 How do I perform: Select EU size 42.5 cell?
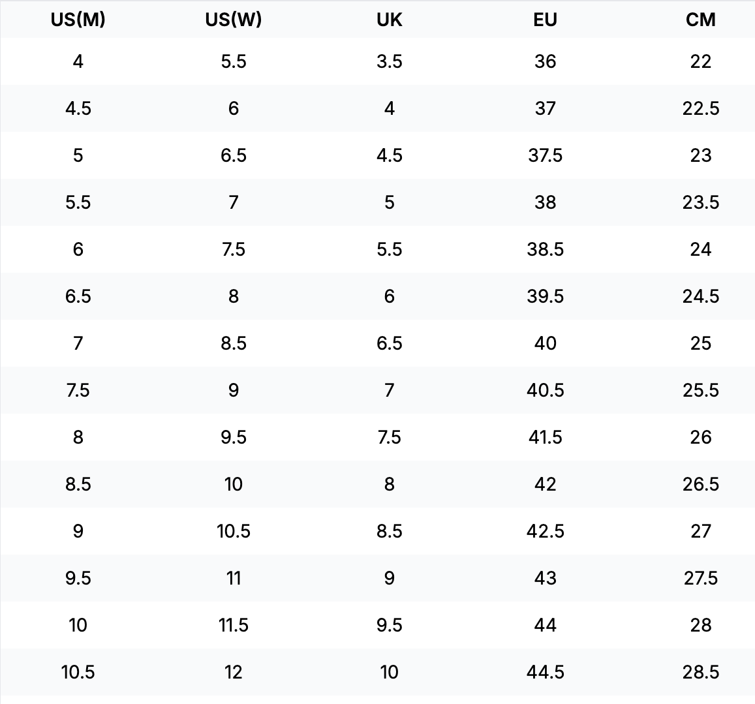pyautogui.click(x=545, y=531)
